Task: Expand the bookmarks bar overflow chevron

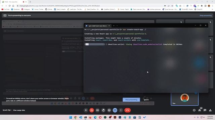Action: point(212,9)
